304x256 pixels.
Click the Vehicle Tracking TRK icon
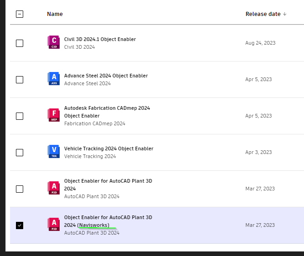click(54, 151)
